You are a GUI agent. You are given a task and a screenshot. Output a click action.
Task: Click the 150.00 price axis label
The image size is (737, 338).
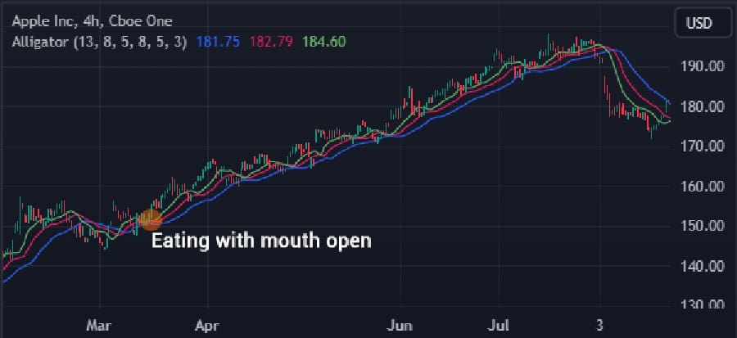(x=703, y=227)
